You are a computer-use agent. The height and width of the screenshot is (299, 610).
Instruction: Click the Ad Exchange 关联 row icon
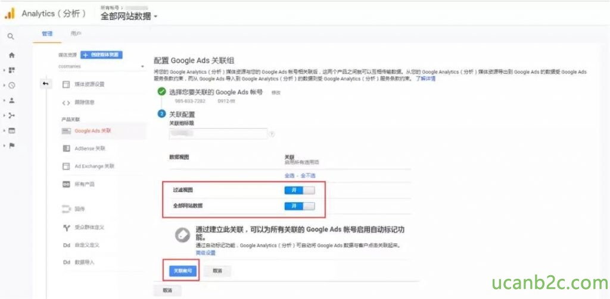(66, 166)
